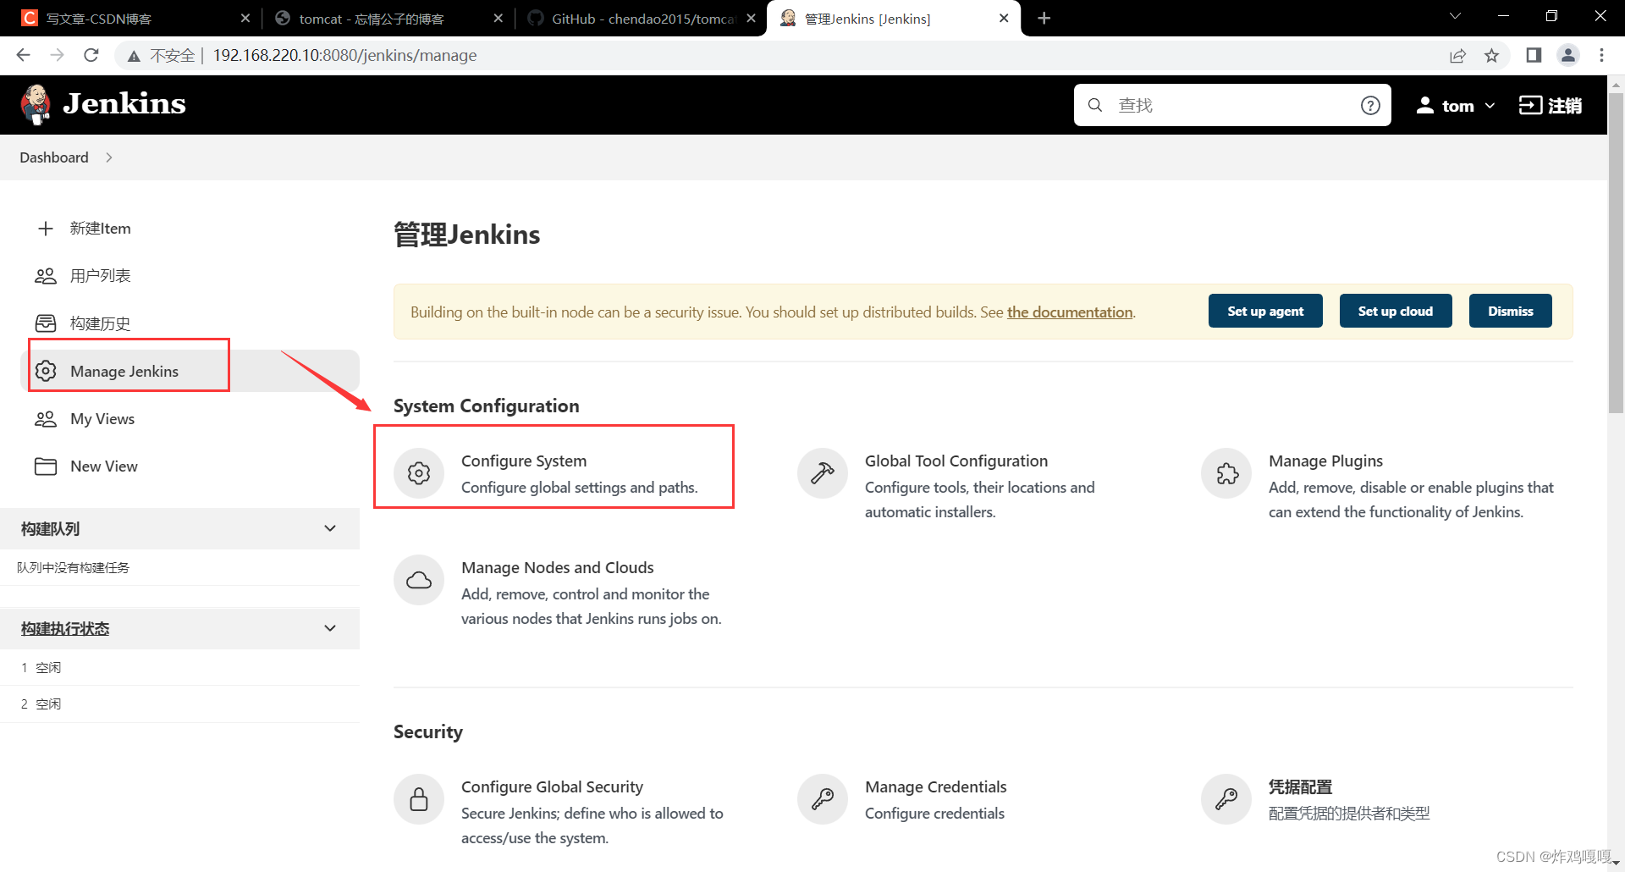This screenshot has width=1625, height=872.
Task: Open the search help question mark icon
Action: (x=1370, y=105)
